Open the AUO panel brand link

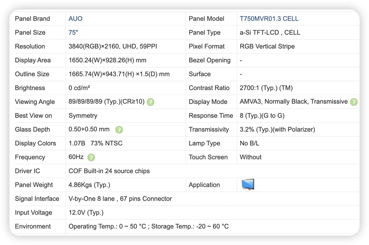(75, 18)
